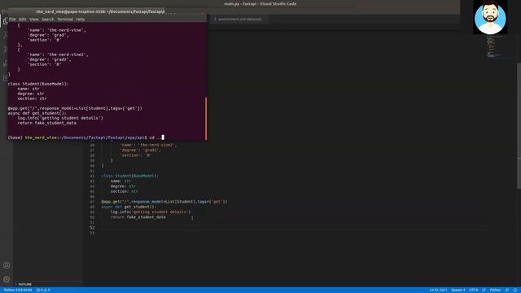The width and height of the screenshot is (521, 293).
Task: Open the terminal window's Search menu
Action: (48, 20)
